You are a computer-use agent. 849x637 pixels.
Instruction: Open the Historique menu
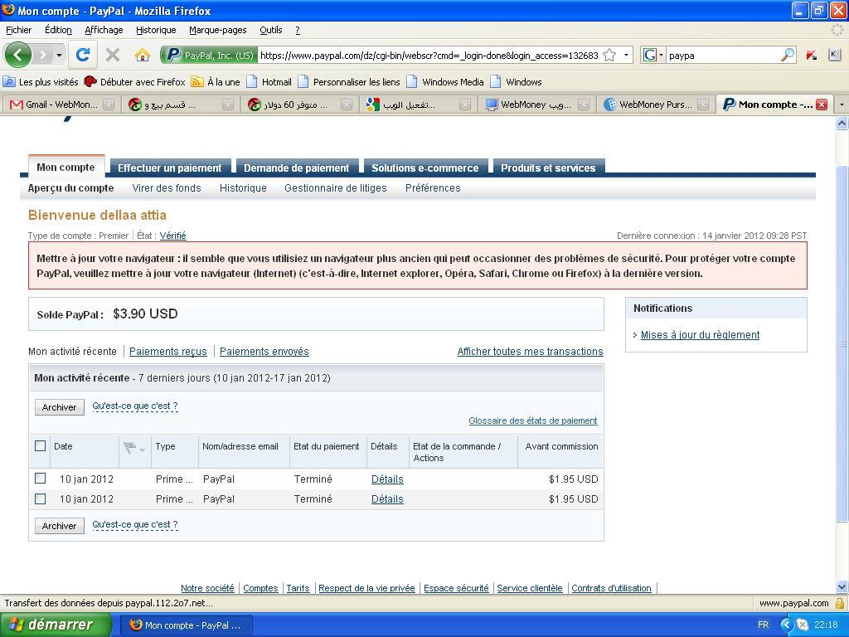(x=156, y=30)
